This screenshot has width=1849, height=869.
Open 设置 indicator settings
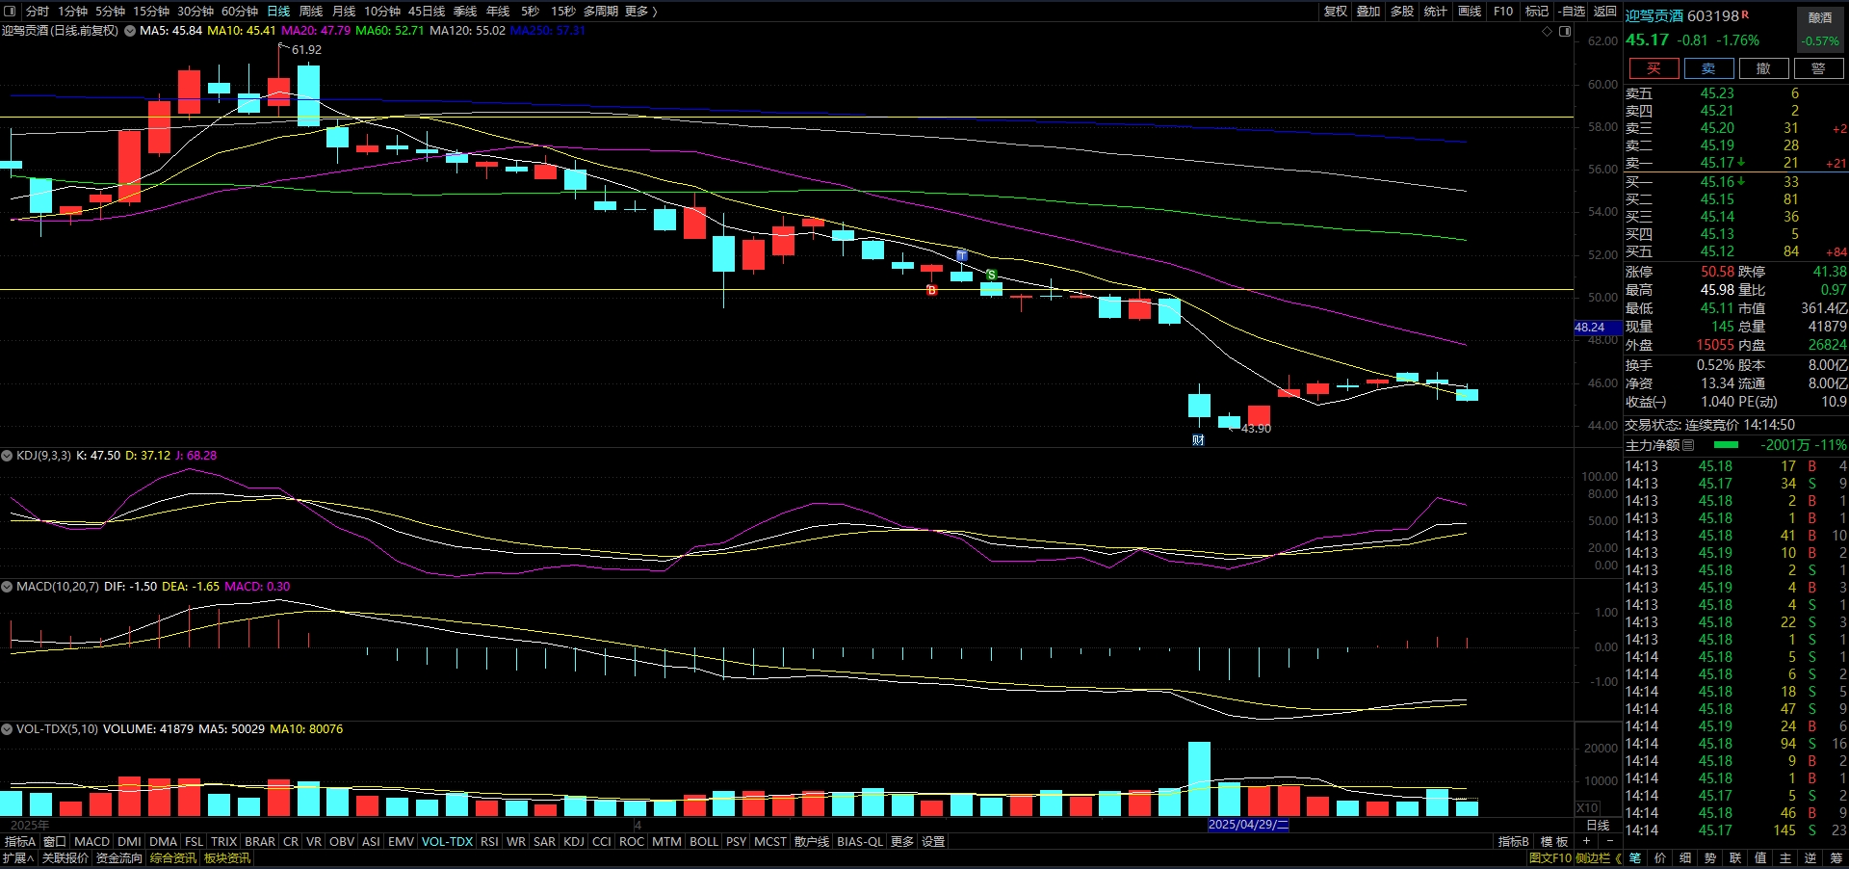933,841
